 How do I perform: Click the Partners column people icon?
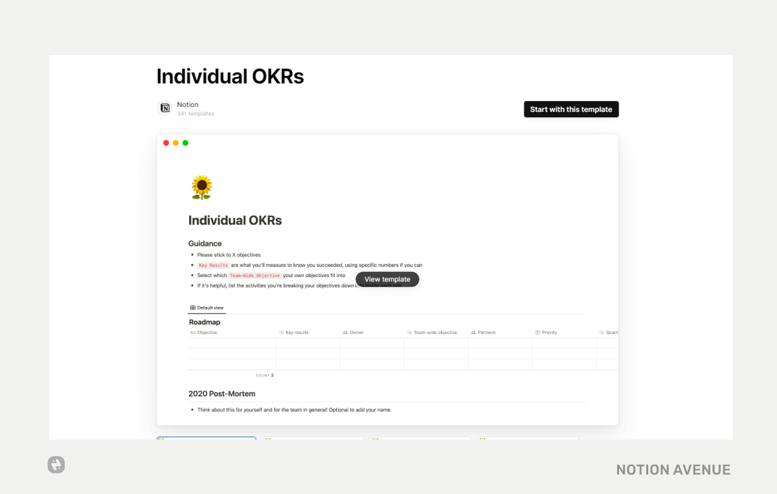[x=473, y=332]
